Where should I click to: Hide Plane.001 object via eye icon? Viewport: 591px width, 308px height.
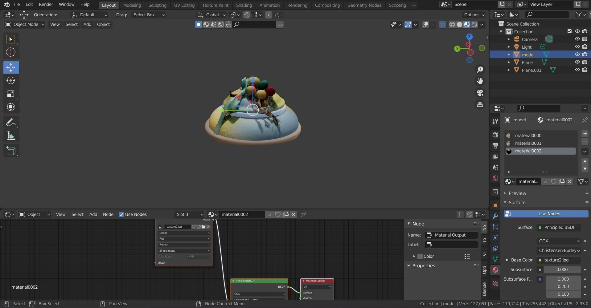tap(577, 70)
